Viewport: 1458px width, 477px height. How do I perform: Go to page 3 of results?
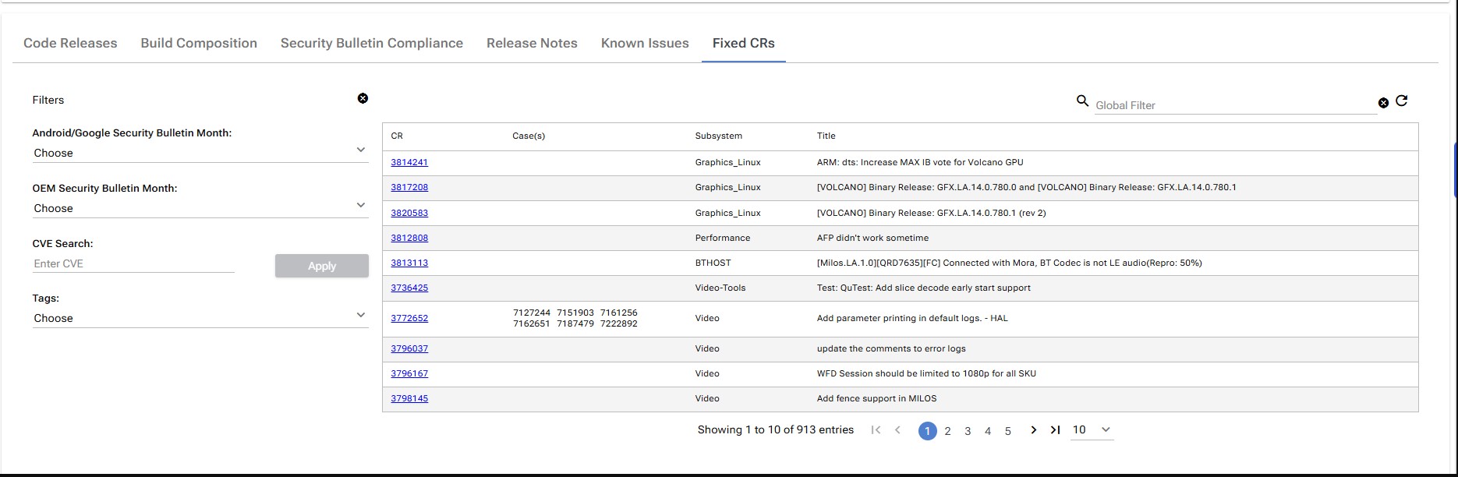click(968, 431)
